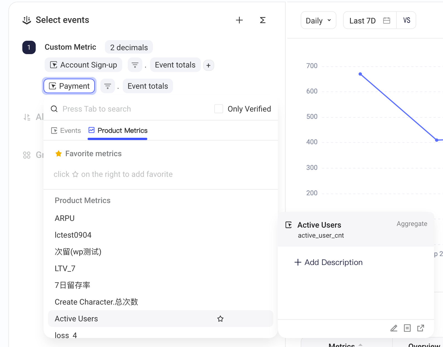Click the sigma formula icon
The width and height of the screenshot is (443, 347).
[263, 20]
